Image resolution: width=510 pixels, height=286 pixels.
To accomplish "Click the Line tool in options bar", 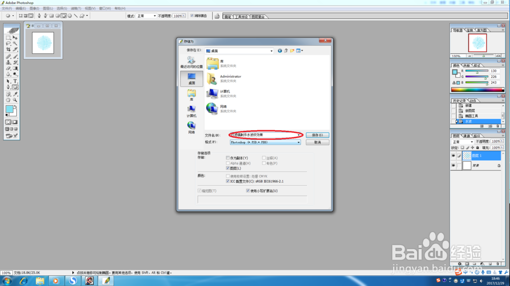I will [x=76, y=16].
